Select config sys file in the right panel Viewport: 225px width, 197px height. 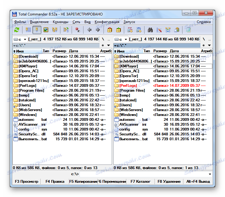163,129
